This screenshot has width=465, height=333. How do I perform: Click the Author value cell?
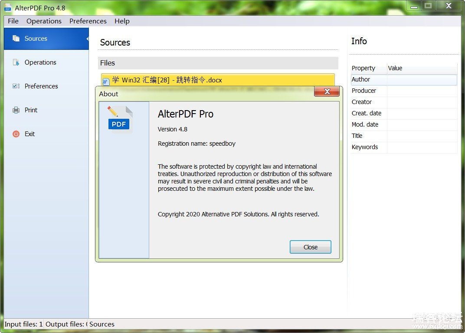click(x=422, y=79)
